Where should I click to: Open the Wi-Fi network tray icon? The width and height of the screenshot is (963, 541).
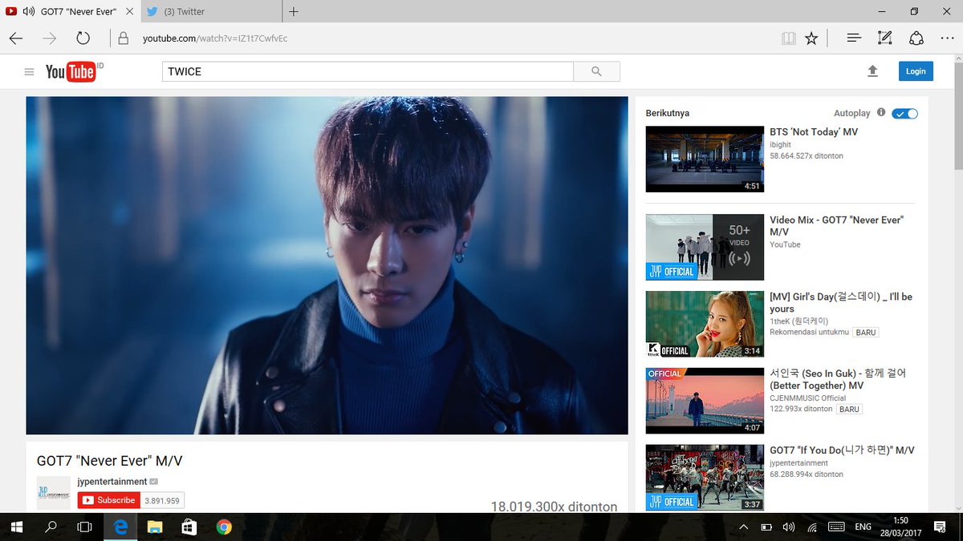tap(812, 527)
